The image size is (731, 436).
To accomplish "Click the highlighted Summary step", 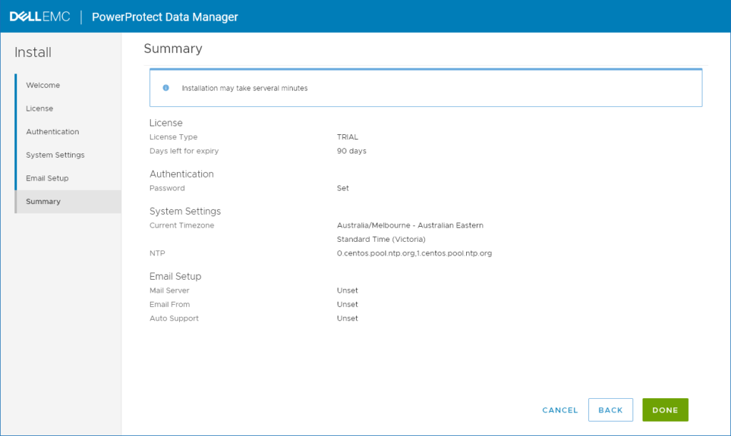I will coord(43,201).
